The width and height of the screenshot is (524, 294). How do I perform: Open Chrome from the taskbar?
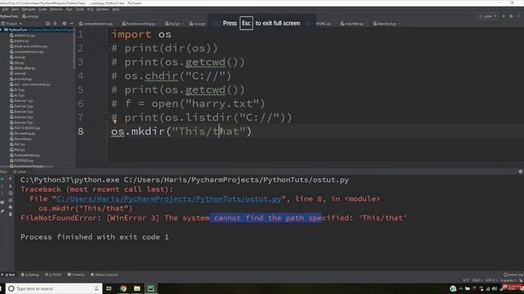point(124,288)
